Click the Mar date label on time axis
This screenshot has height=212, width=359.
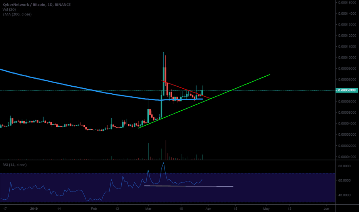[148, 209]
